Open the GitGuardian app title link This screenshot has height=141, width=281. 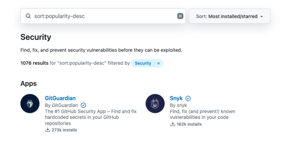[x=60, y=98]
